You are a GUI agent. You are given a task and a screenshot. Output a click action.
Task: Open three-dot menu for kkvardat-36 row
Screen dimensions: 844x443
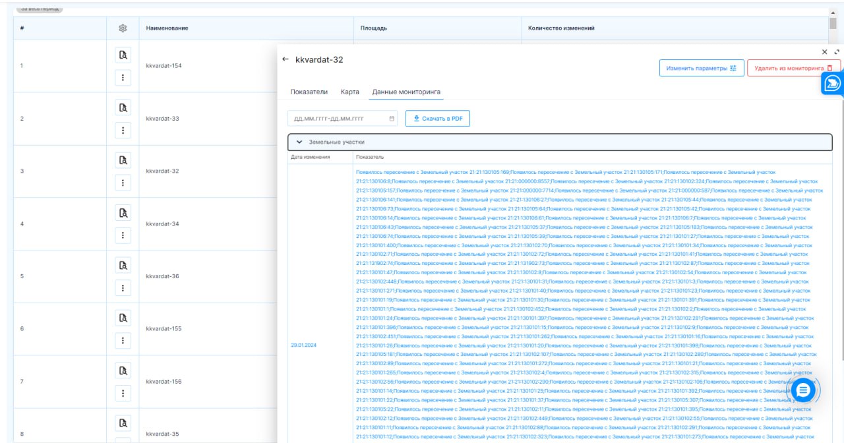[x=122, y=287]
